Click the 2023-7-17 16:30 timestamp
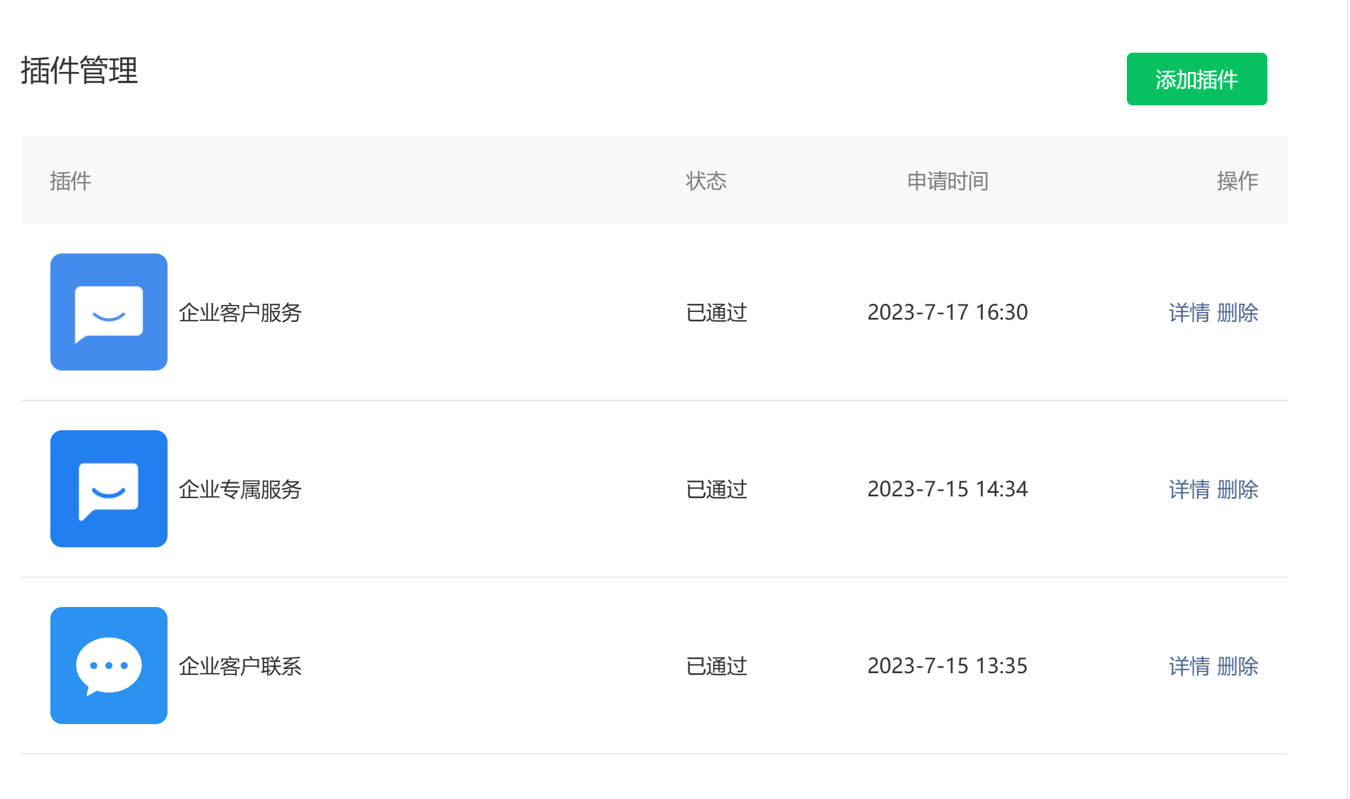The width and height of the screenshot is (1350, 799). click(x=948, y=313)
